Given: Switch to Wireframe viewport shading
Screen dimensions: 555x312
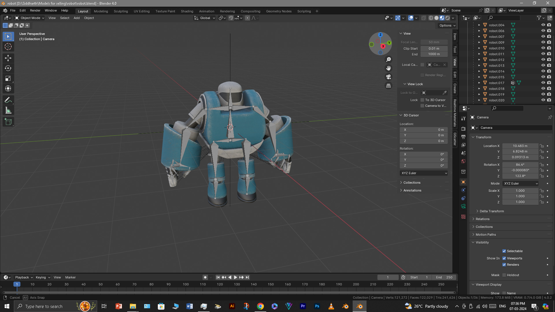Looking at the screenshot, I should point(431,18).
